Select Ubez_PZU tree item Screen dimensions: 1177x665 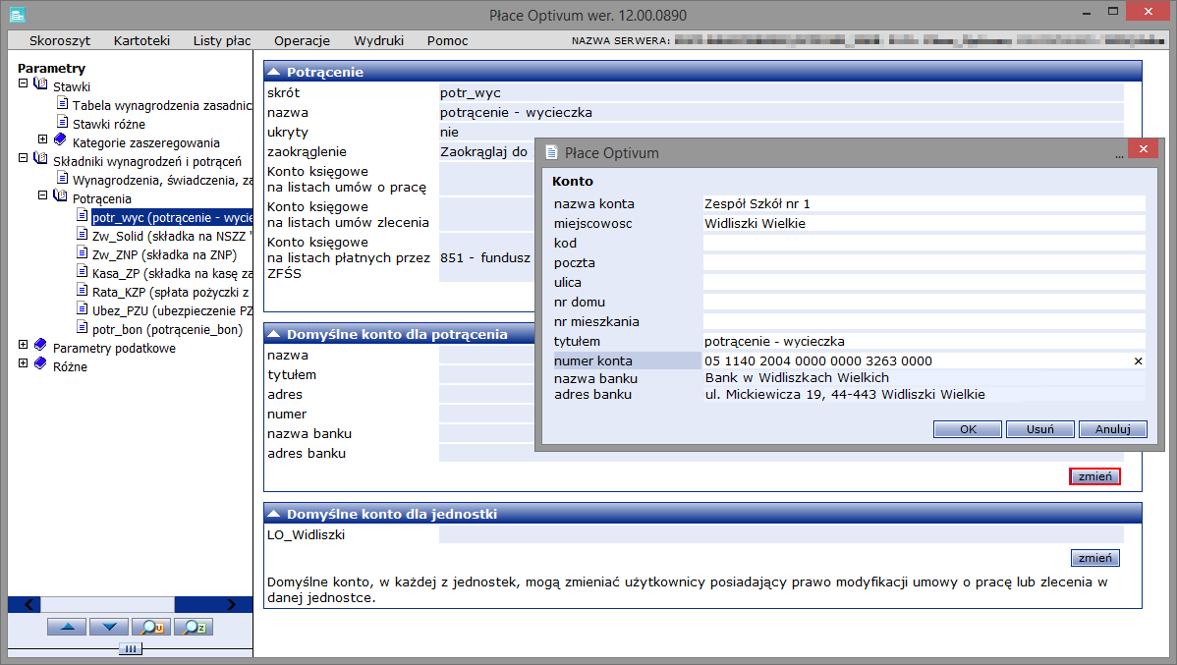[x=172, y=310]
